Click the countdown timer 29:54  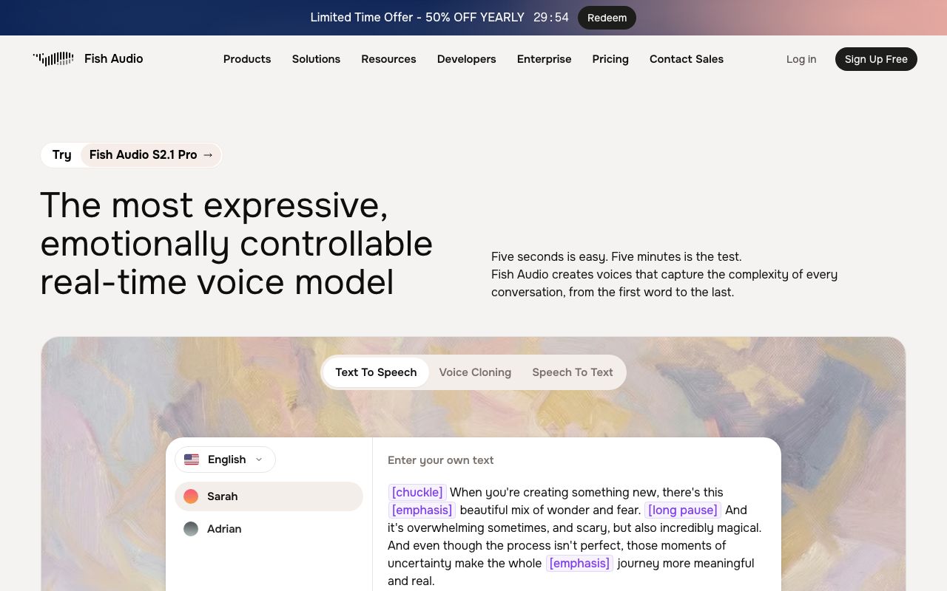tap(551, 18)
